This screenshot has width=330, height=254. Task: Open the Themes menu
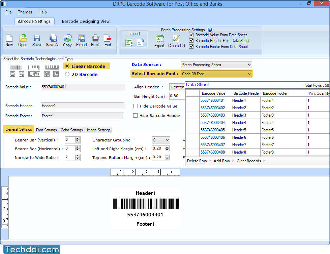[x=25, y=12]
